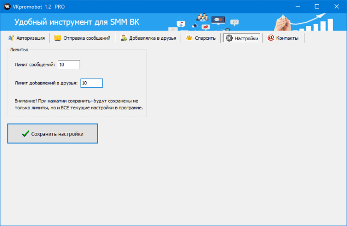347x226 pixels.
Task: Click the Внимание! warning text
Action: click(x=79, y=104)
